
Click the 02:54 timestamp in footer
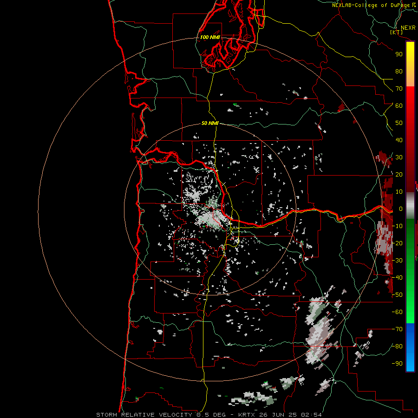(x=311, y=415)
